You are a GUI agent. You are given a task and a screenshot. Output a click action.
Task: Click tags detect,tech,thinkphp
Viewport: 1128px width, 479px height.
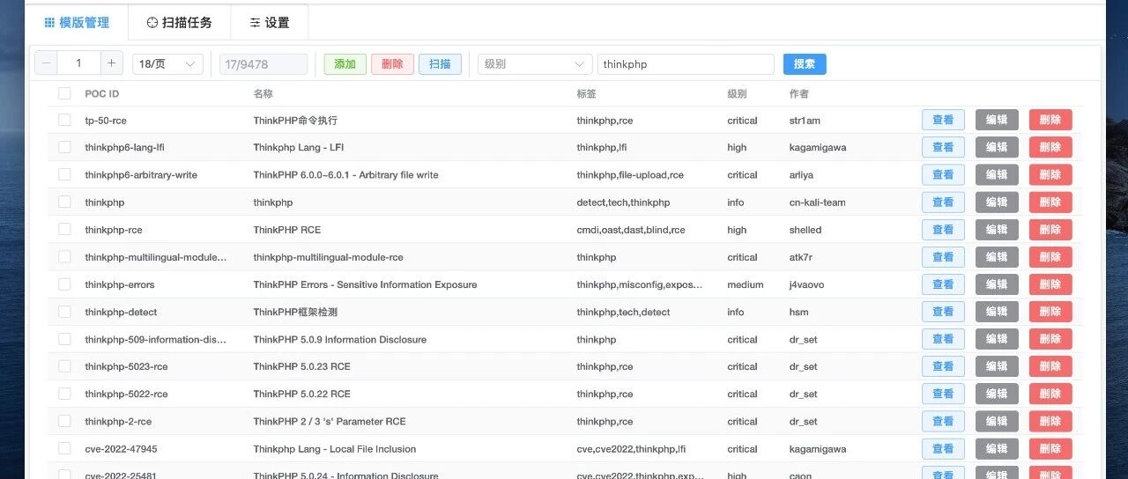pyautogui.click(x=623, y=202)
